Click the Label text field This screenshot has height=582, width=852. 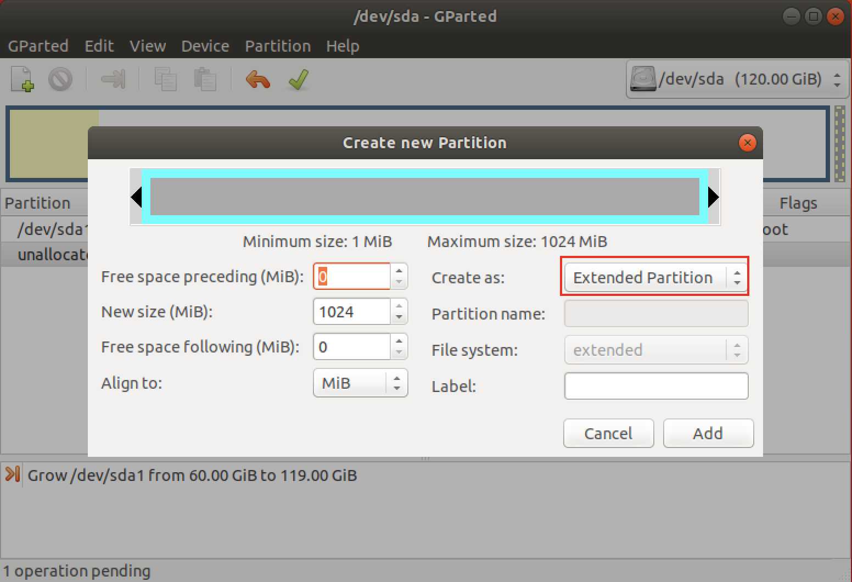click(x=656, y=385)
